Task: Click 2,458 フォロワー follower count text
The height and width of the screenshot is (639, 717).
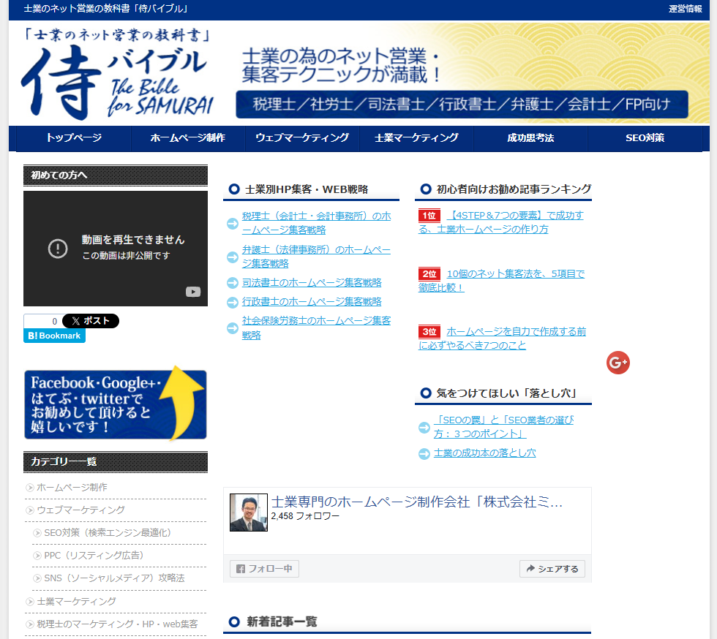Action: (x=305, y=516)
